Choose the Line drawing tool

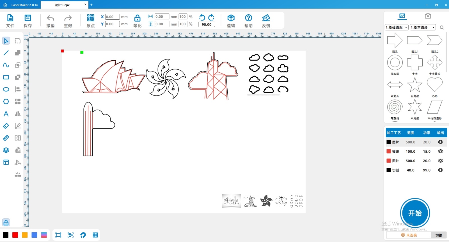(x=6, y=53)
